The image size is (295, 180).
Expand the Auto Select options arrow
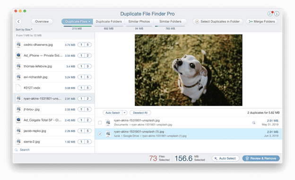click(x=124, y=112)
